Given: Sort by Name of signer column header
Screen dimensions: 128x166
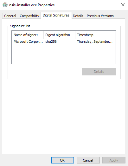Looking at the screenshot, I should click(28, 35).
